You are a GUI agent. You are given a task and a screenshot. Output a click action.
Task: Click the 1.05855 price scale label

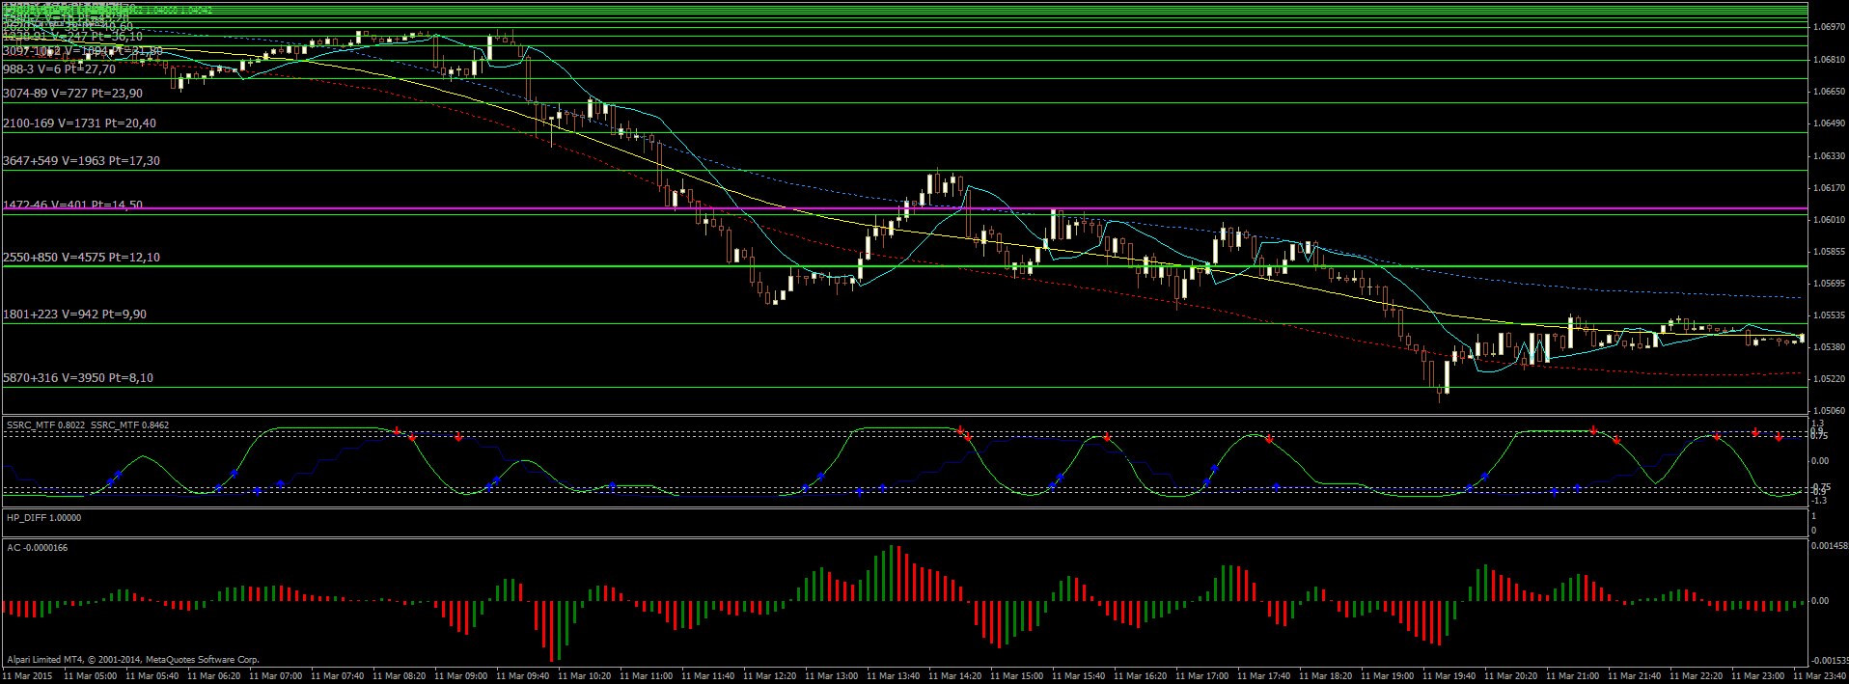click(1829, 252)
